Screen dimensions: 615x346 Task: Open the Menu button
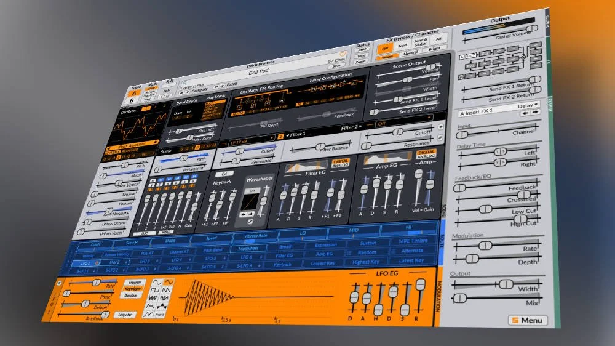click(x=528, y=321)
